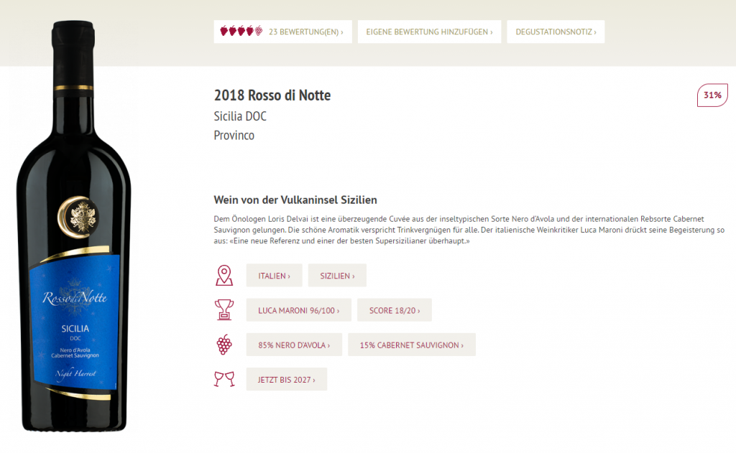The height and width of the screenshot is (453, 736).
Task: Click the 31% discount badge
Action: click(x=712, y=95)
